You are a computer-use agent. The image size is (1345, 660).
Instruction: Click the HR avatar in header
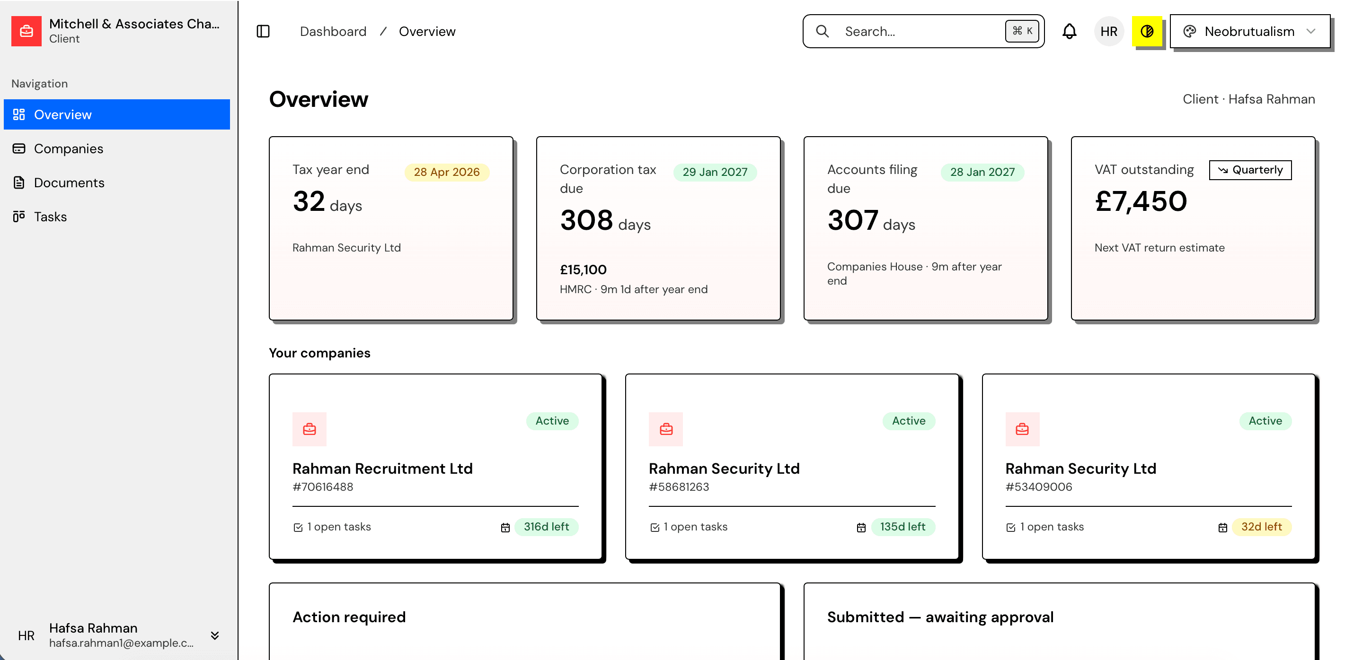point(1108,31)
